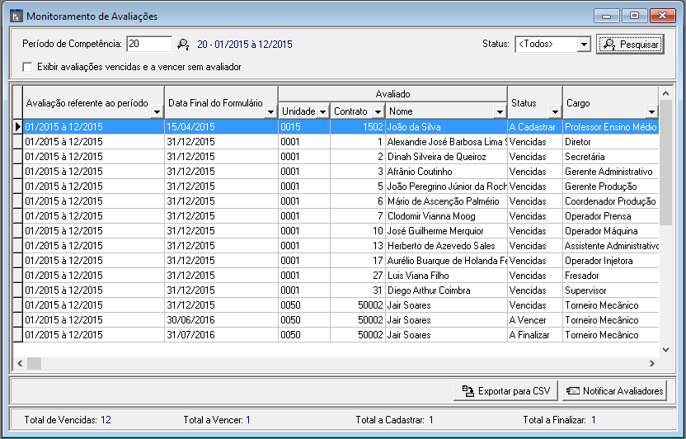Click the vertical scrollbar down arrow
This screenshot has width=686, height=439.
pos(665,350)
